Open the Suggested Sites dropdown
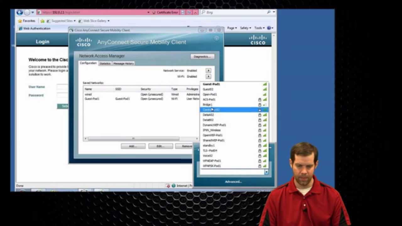The image size is (402, 226). point(61,21)
